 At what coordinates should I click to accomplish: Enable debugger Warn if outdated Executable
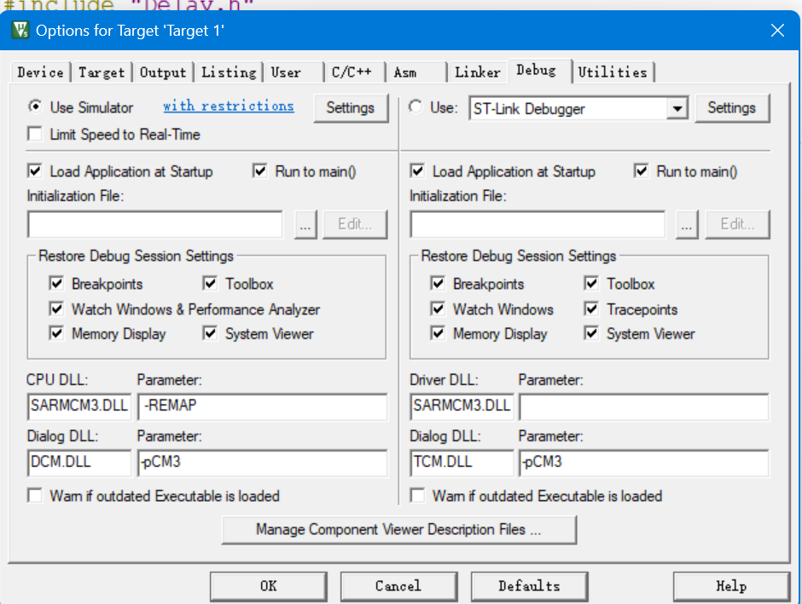[417, 496]
